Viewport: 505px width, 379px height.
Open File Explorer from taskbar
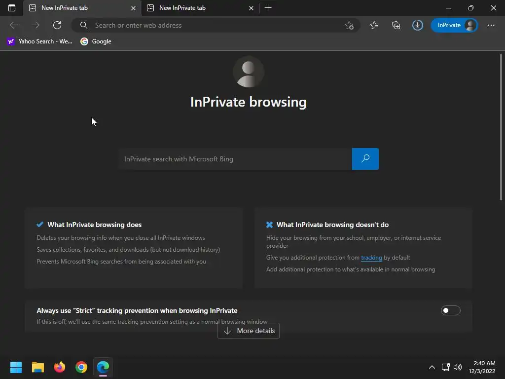[x=37, y=367]
